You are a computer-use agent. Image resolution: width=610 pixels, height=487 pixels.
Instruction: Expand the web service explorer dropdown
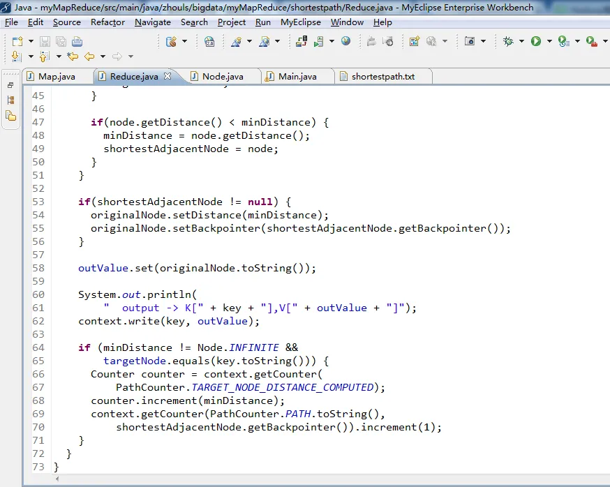(x=277, y=41)
